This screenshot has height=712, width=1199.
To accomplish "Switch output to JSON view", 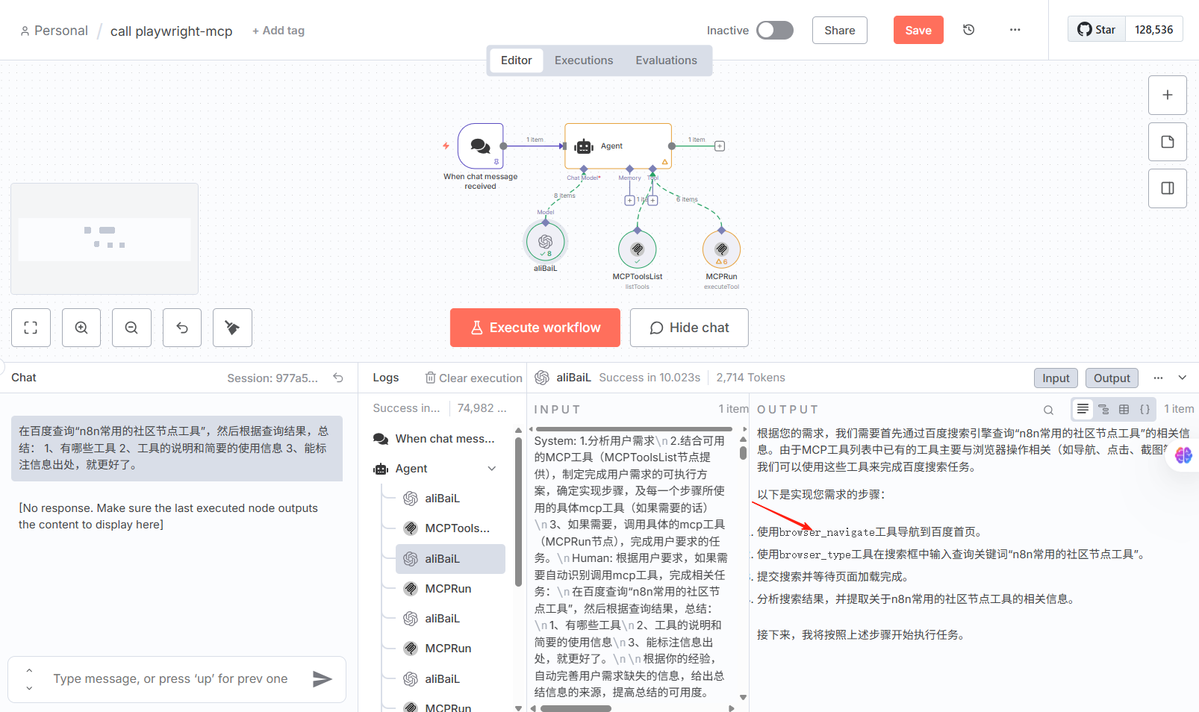I will pos(1144,409).
